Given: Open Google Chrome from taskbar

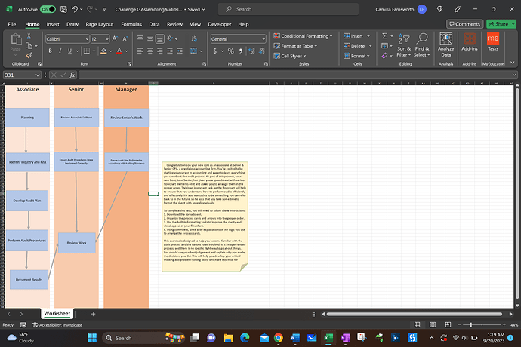Looking at the screenshot, I should pyautogui.click(x=279, y=338).
